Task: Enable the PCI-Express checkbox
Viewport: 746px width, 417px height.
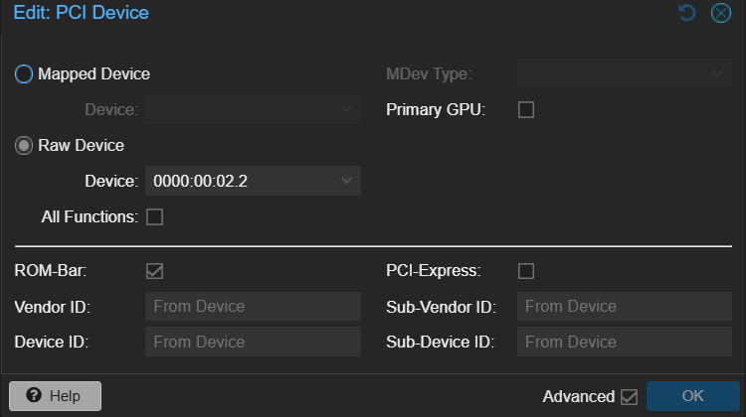Action: 526,270
